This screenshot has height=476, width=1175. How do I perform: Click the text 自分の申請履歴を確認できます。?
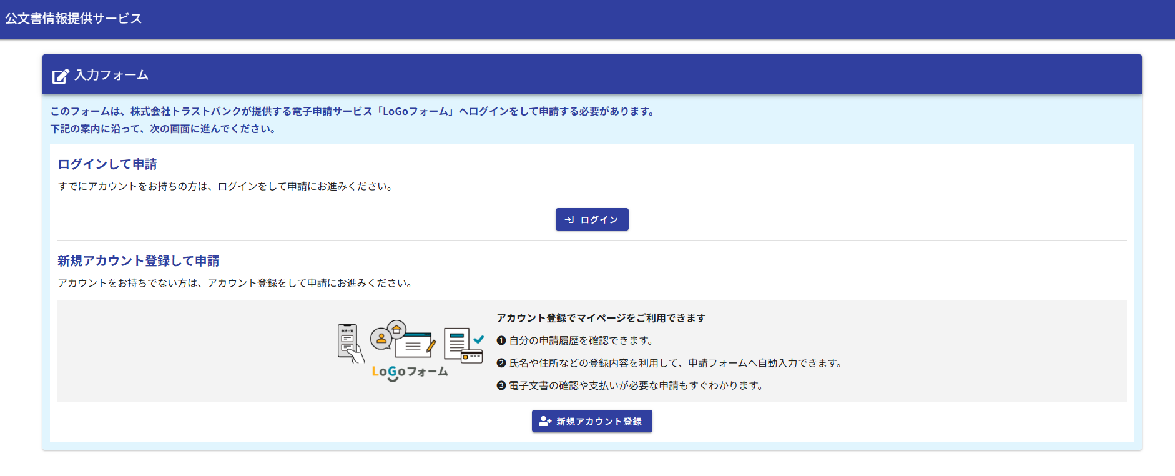pos(583,340)
